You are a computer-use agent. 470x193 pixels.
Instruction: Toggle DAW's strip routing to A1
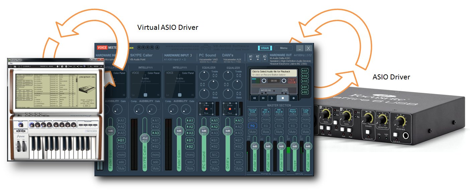[239, 120]
